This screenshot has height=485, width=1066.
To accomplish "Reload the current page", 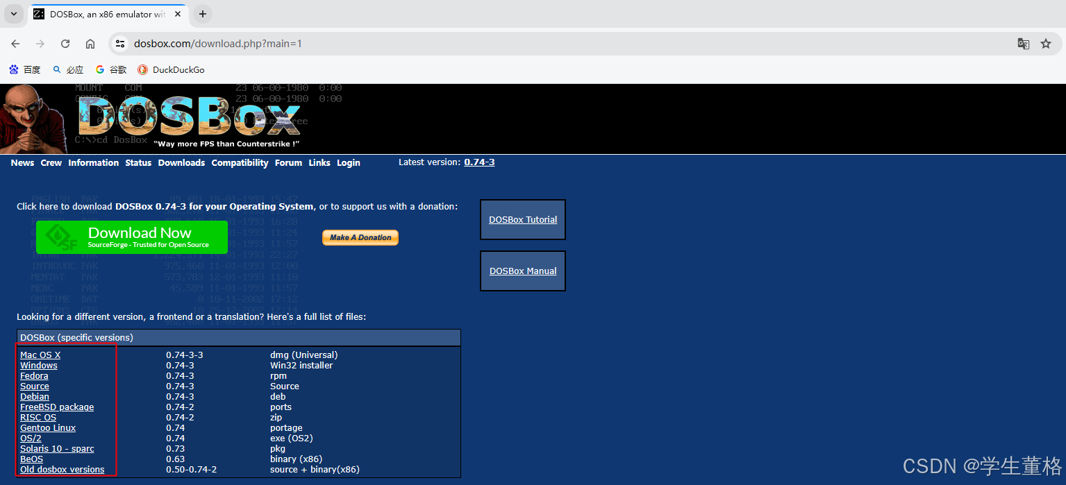I will [65, 44].
